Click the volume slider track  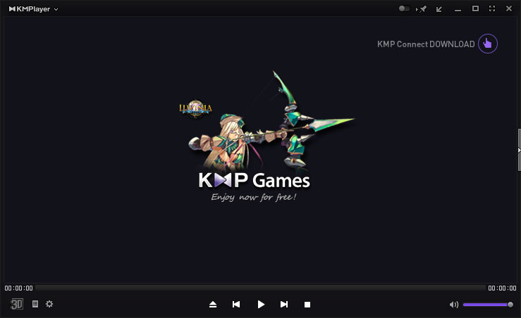pyautogui.click(x=486, y=305)
